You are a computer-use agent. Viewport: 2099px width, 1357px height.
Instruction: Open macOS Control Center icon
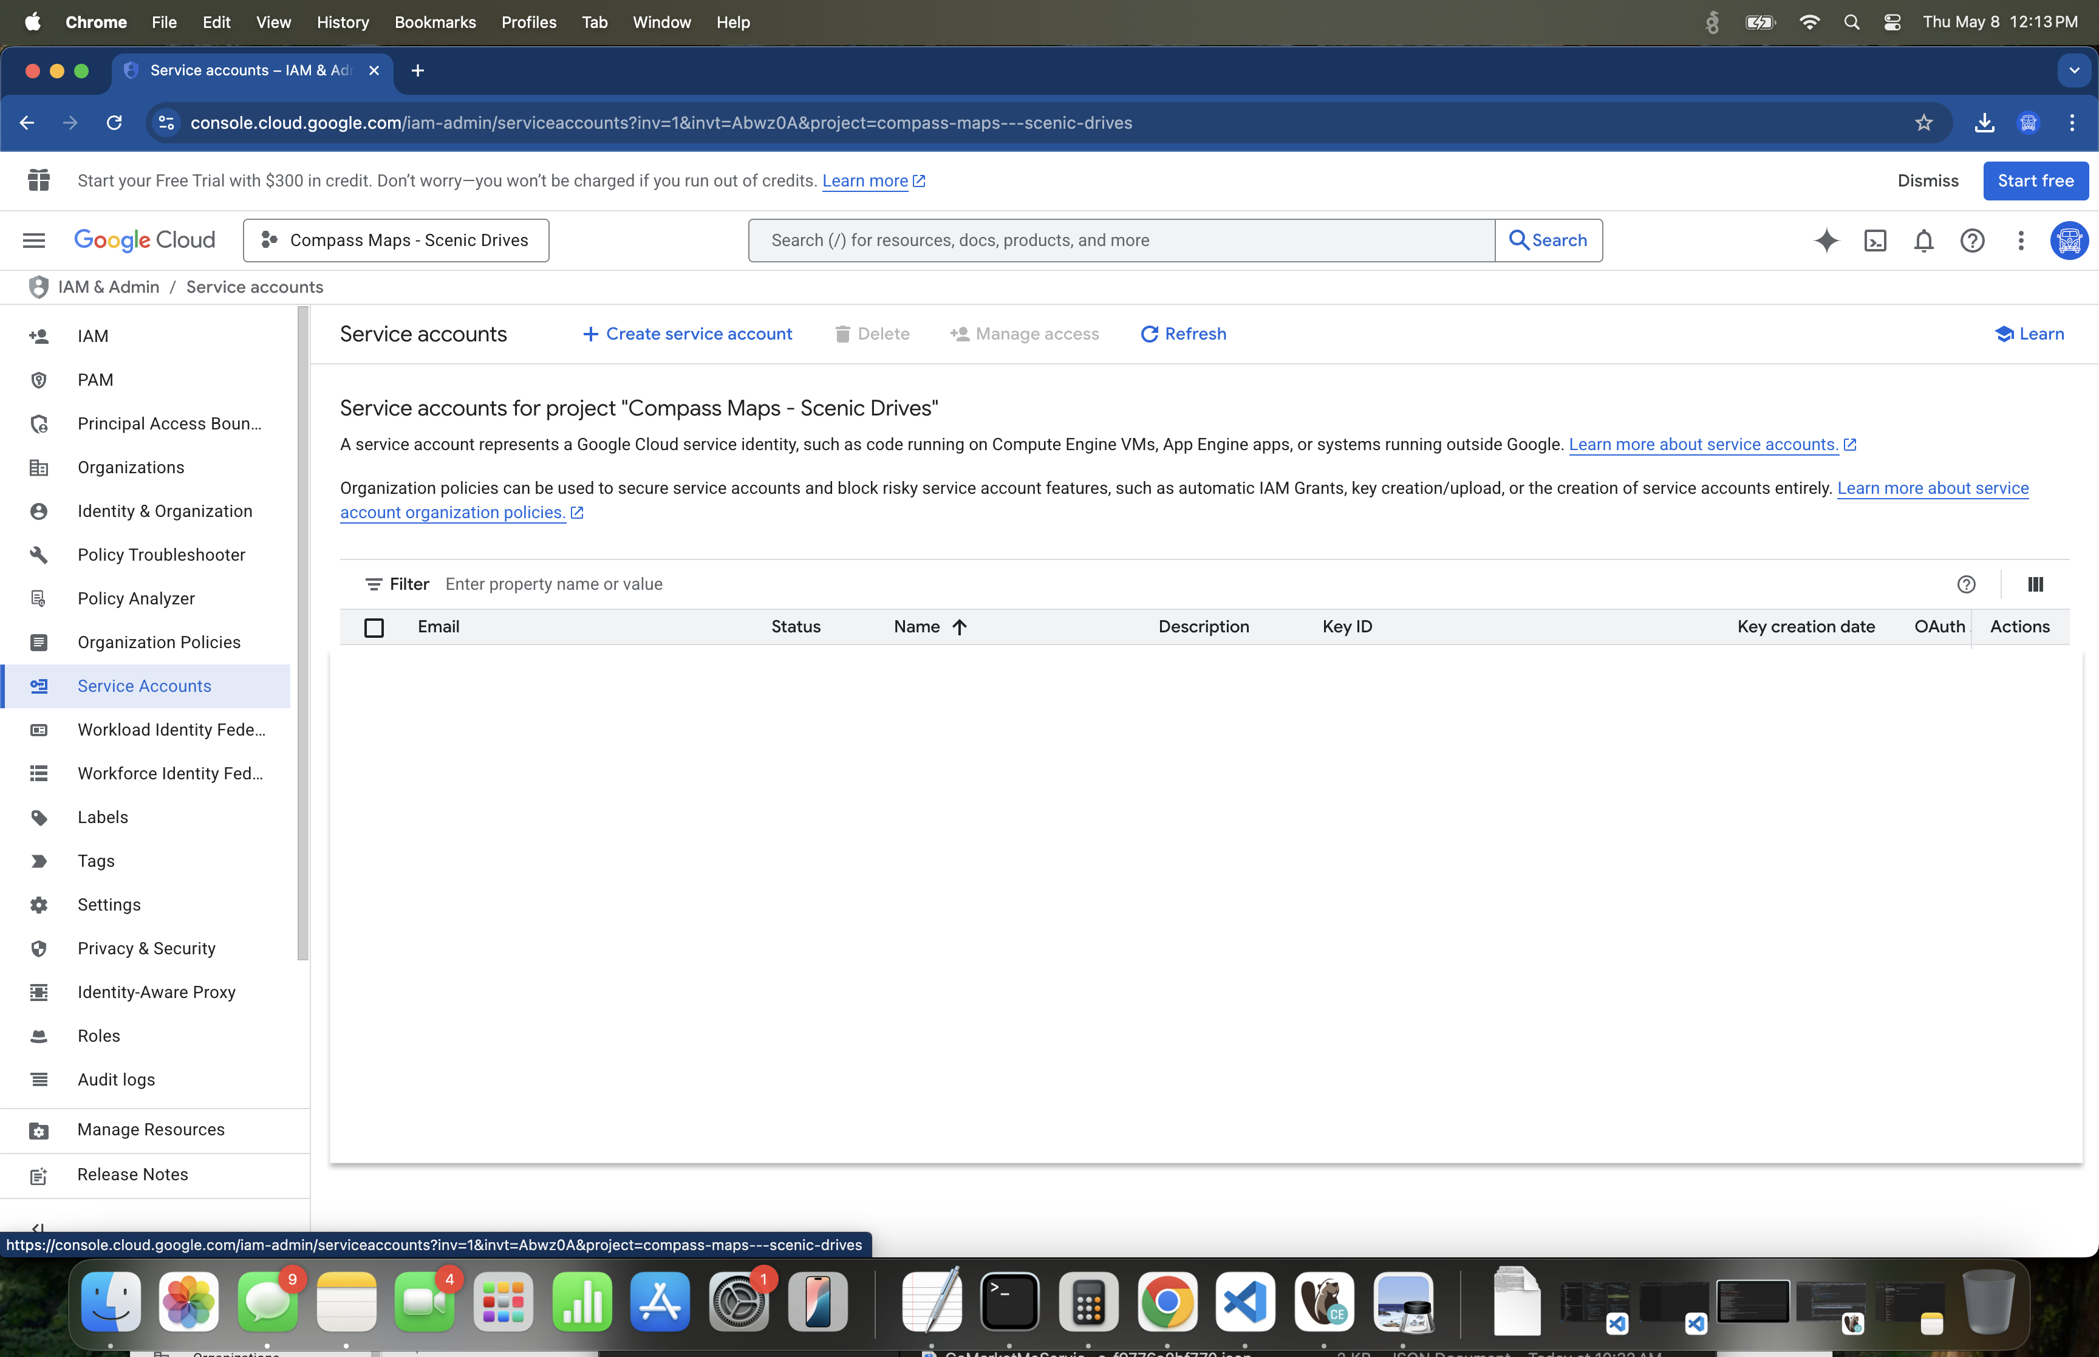(x=1892, y=22)
